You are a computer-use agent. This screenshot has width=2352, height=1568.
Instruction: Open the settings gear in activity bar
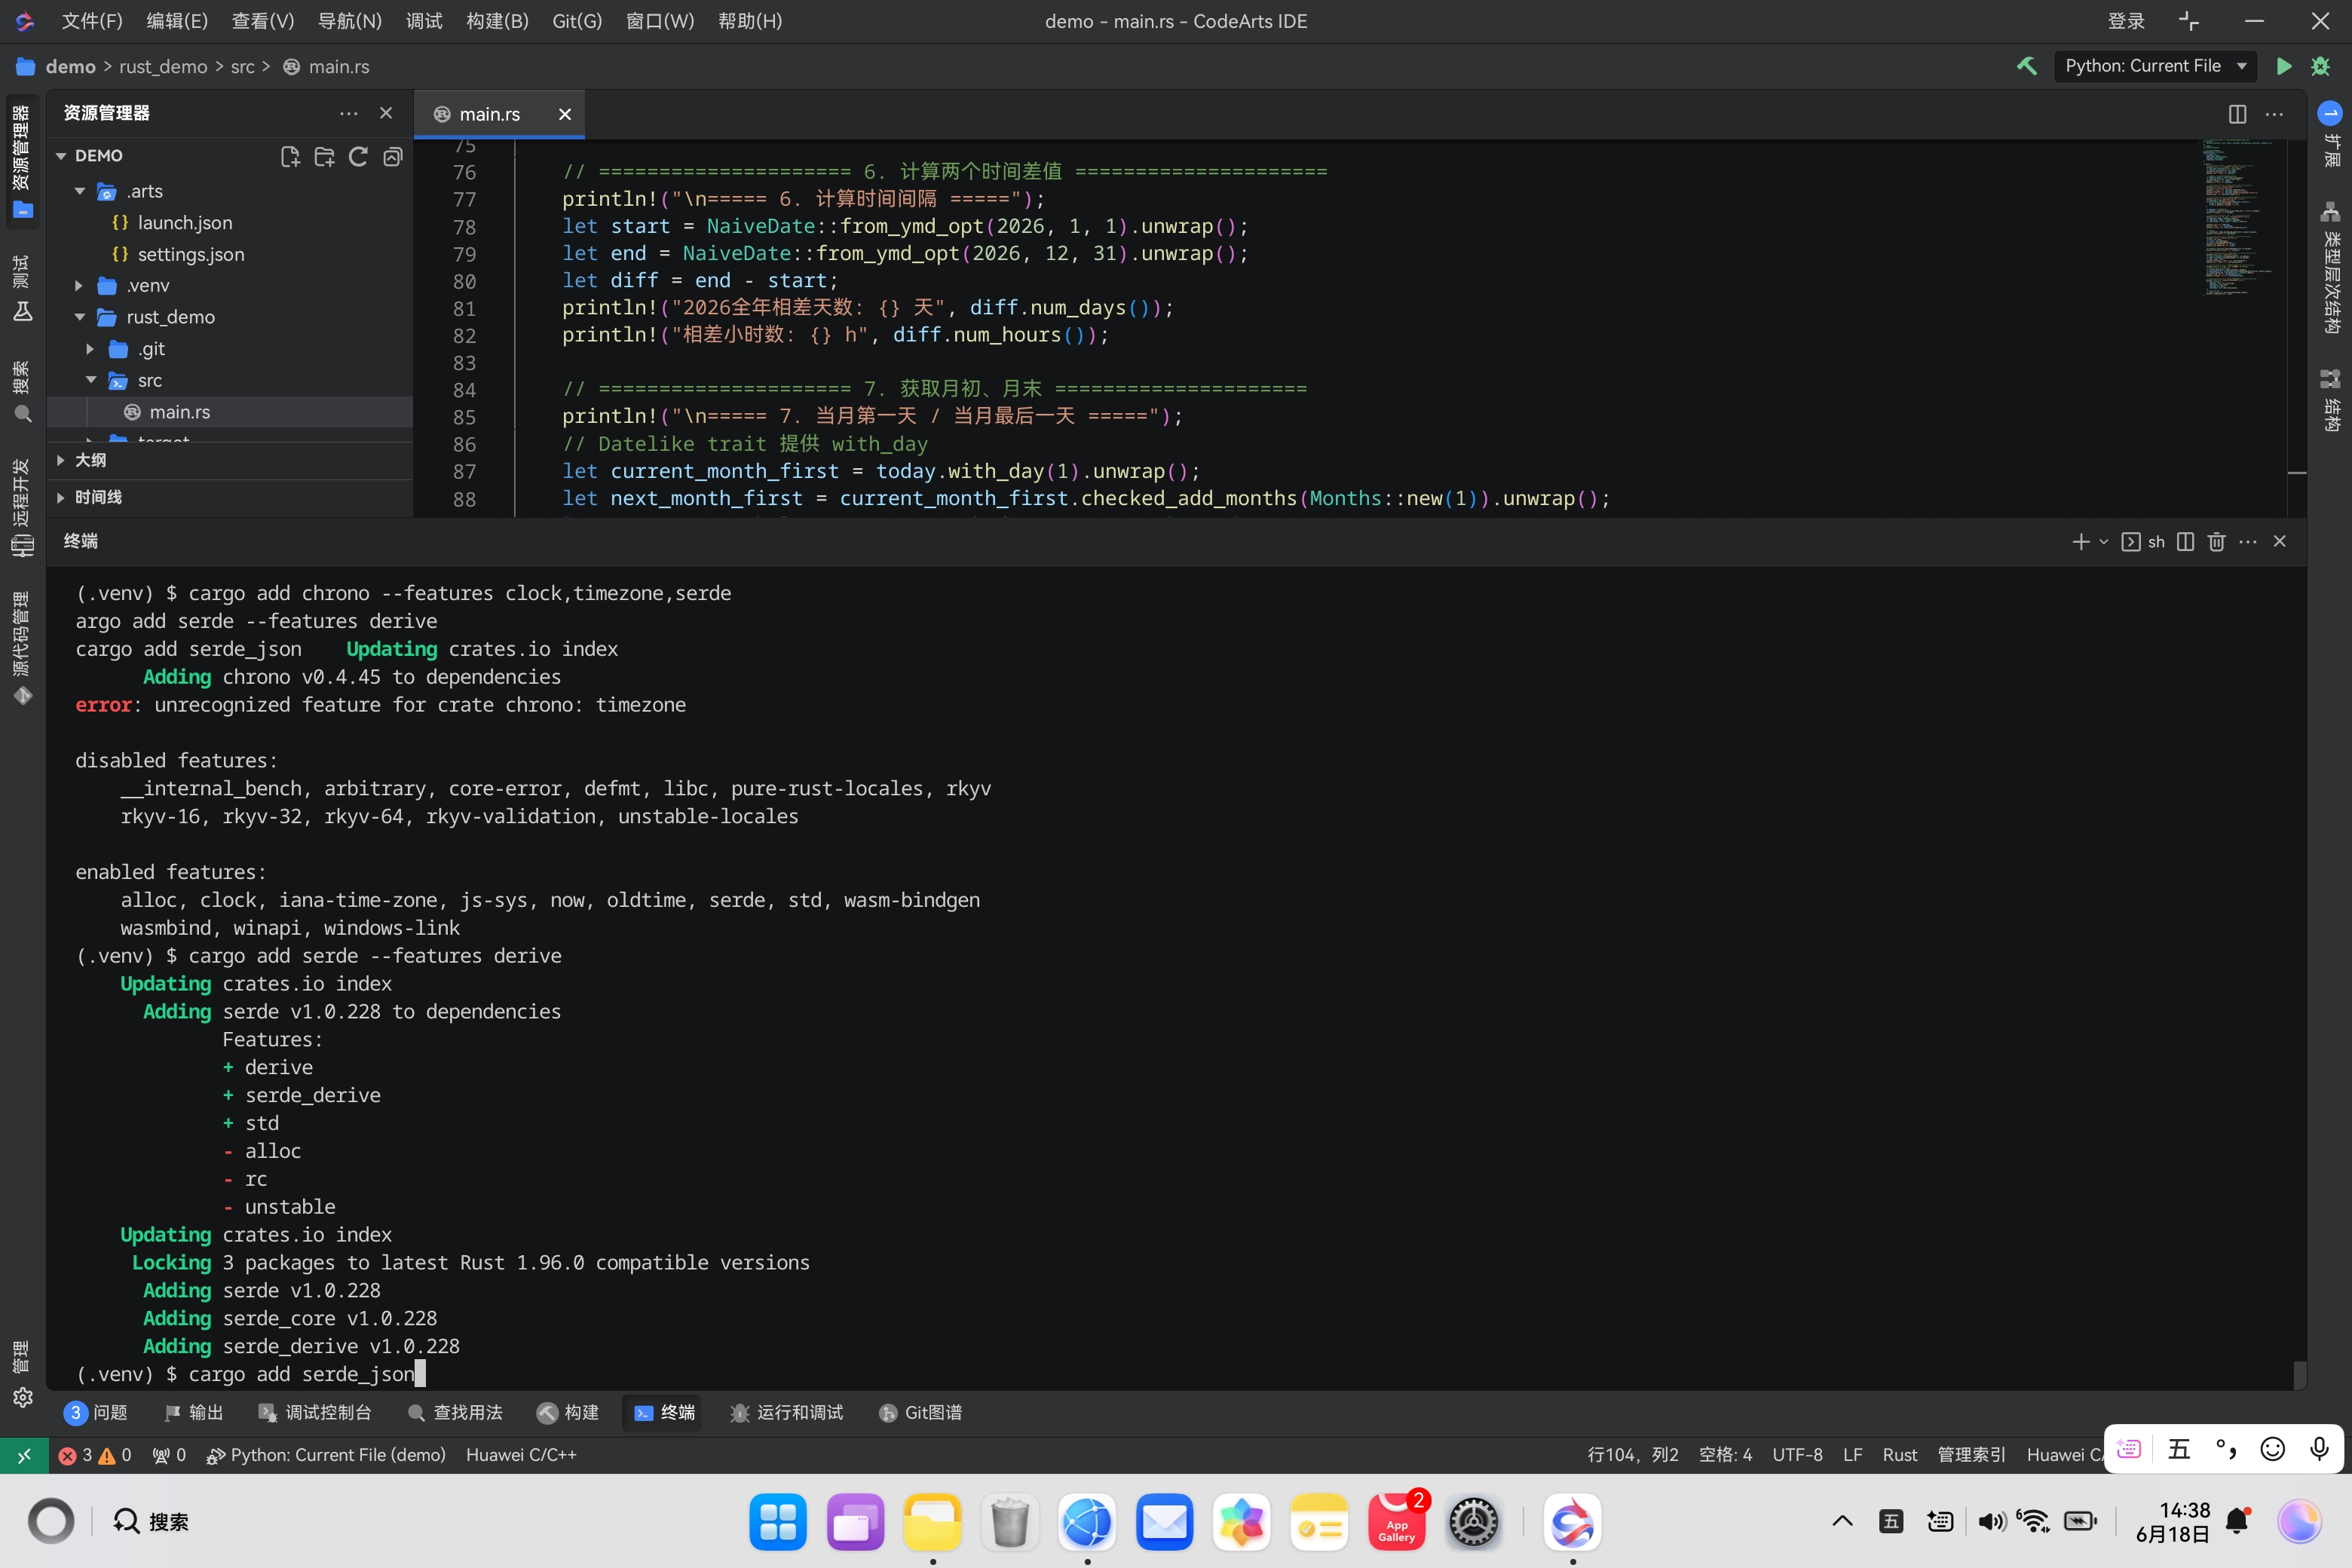[x=23, y=1397]
